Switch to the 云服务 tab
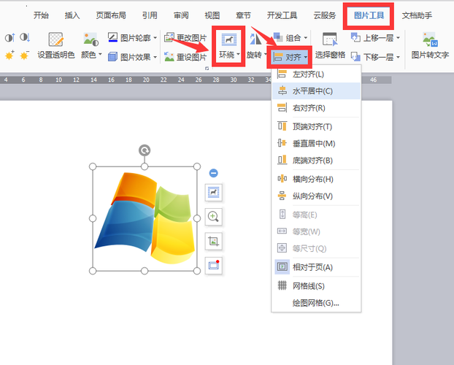This screenshot has height=365, width=454. 325,15
